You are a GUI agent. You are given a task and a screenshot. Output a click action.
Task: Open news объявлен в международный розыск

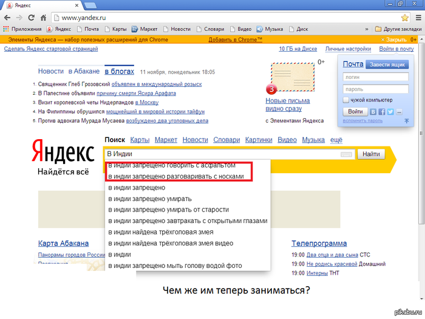(x=157, y=84)
